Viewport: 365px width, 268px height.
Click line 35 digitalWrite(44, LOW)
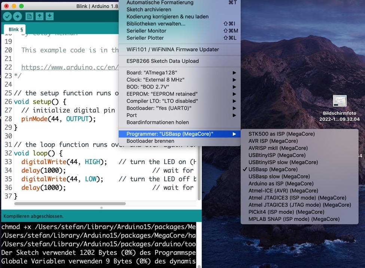[62, 179]
